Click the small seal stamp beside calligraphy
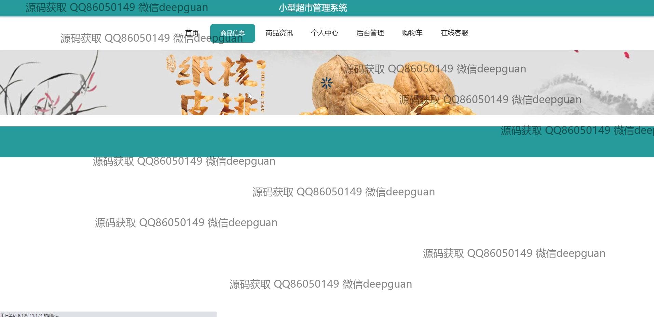Image resolution: width=654 pixels, height=317 pixels. click(x=171, y=64)
